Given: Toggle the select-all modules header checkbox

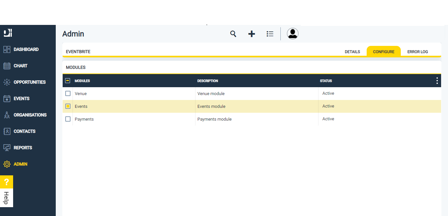Looking at the screenshot, I should pyautogui.click(x=68, y=81).
